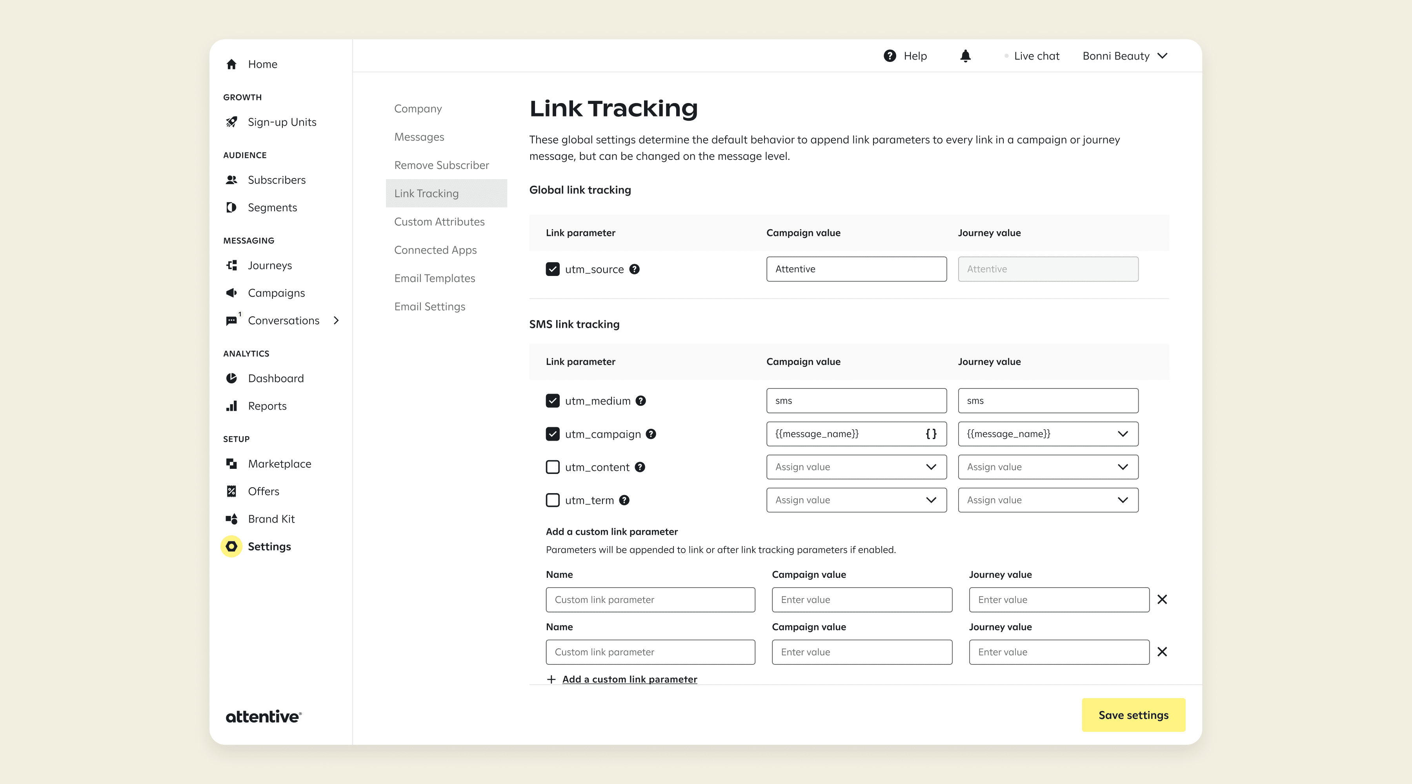Click the utm_term help icon
The image size is (1412, 784).
[x=624, y=500]
